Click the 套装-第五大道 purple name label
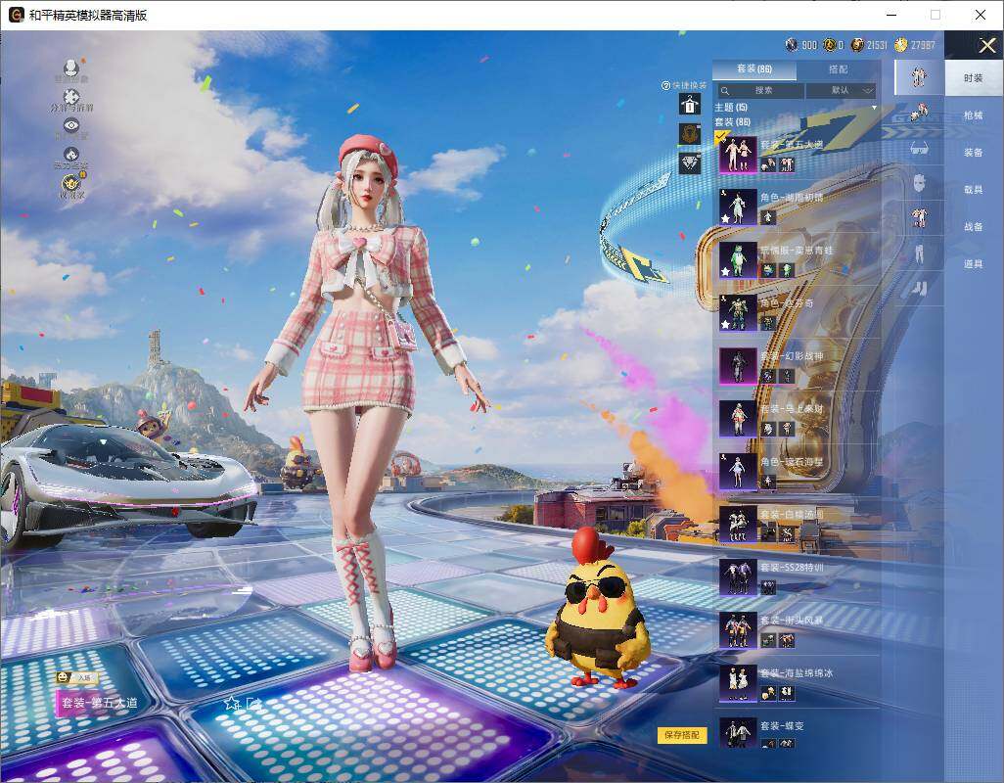Screen dimensions: 1004x783 coord(99,703)
